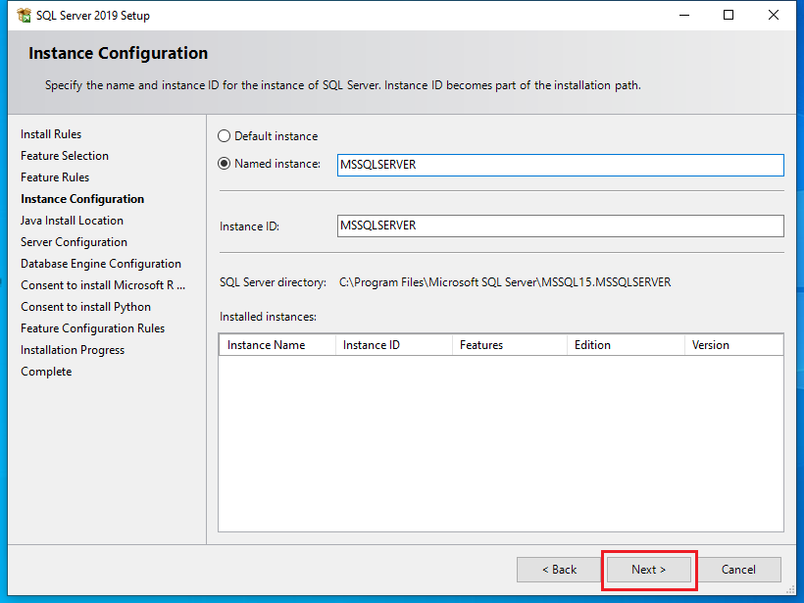Go back with the Back button
The height and width of the screenshot is (603, 804).
coord(560,570)
